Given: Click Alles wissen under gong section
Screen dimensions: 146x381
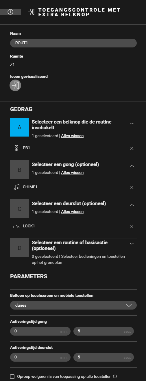Looking at the screenshot, I should pyautogui.click(x=72, y=172).
